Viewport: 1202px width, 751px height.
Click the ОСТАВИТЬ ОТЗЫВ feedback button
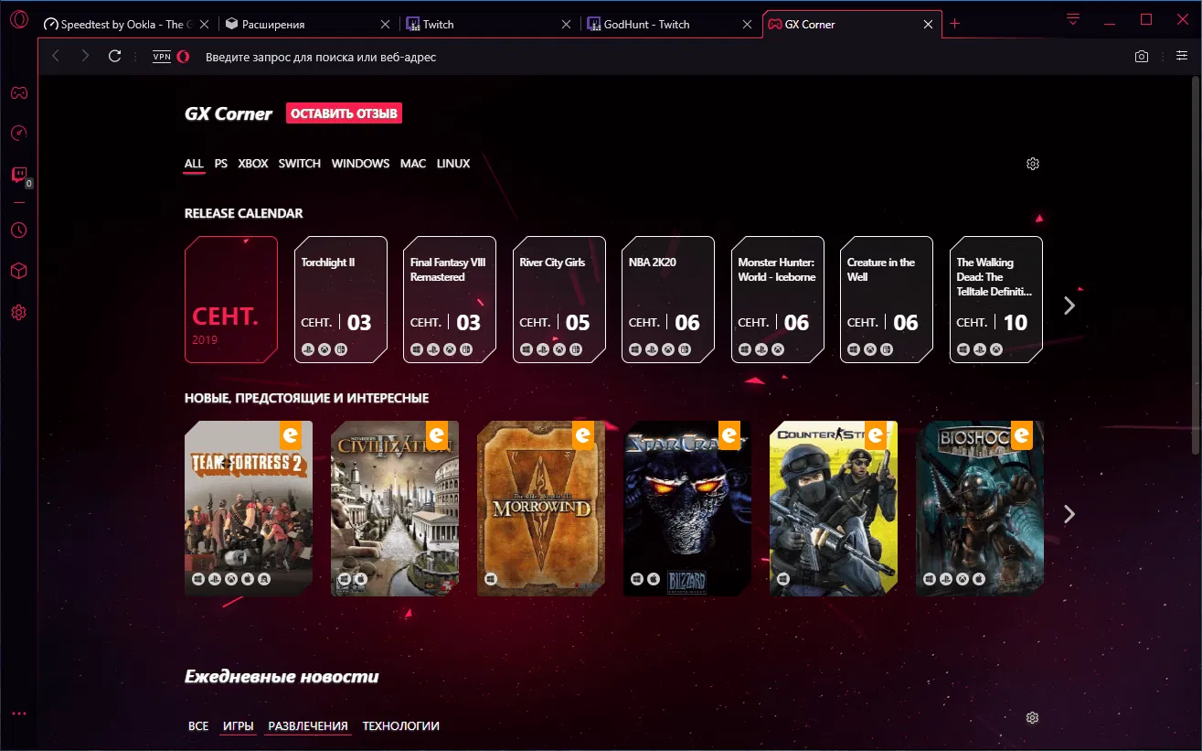click(344, 113)
